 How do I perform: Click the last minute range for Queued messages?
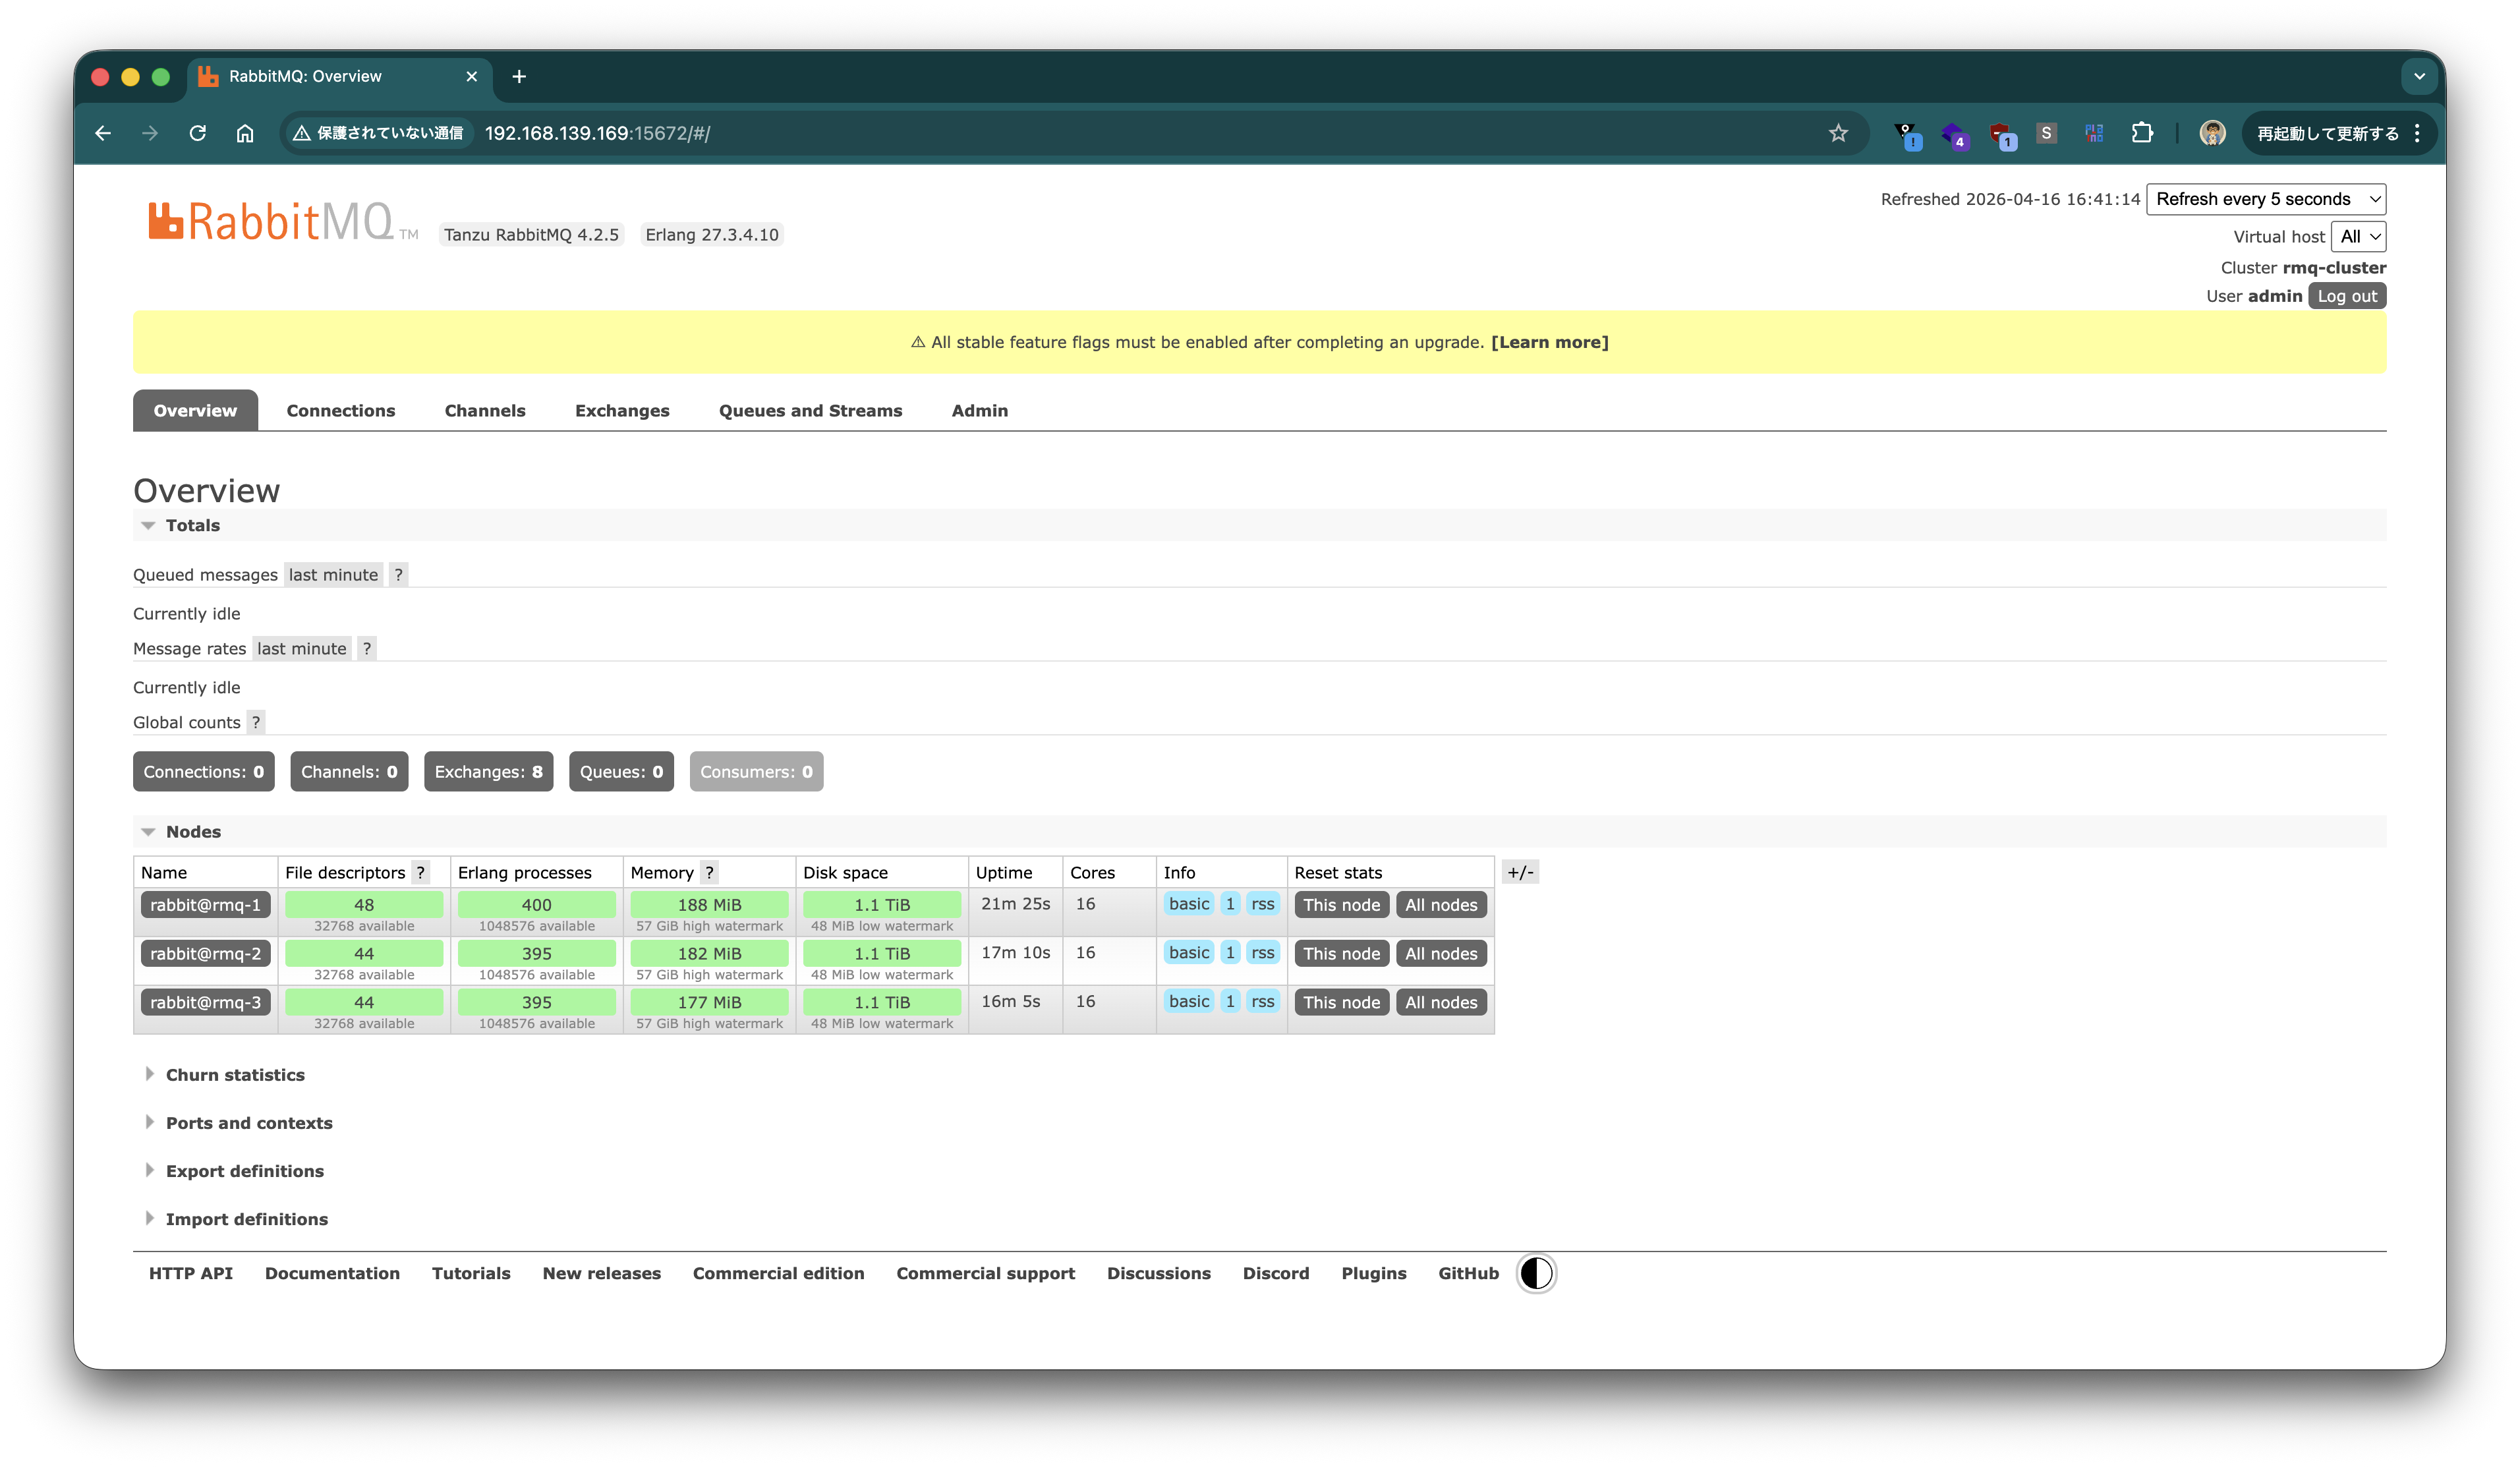tap(333, 574)
